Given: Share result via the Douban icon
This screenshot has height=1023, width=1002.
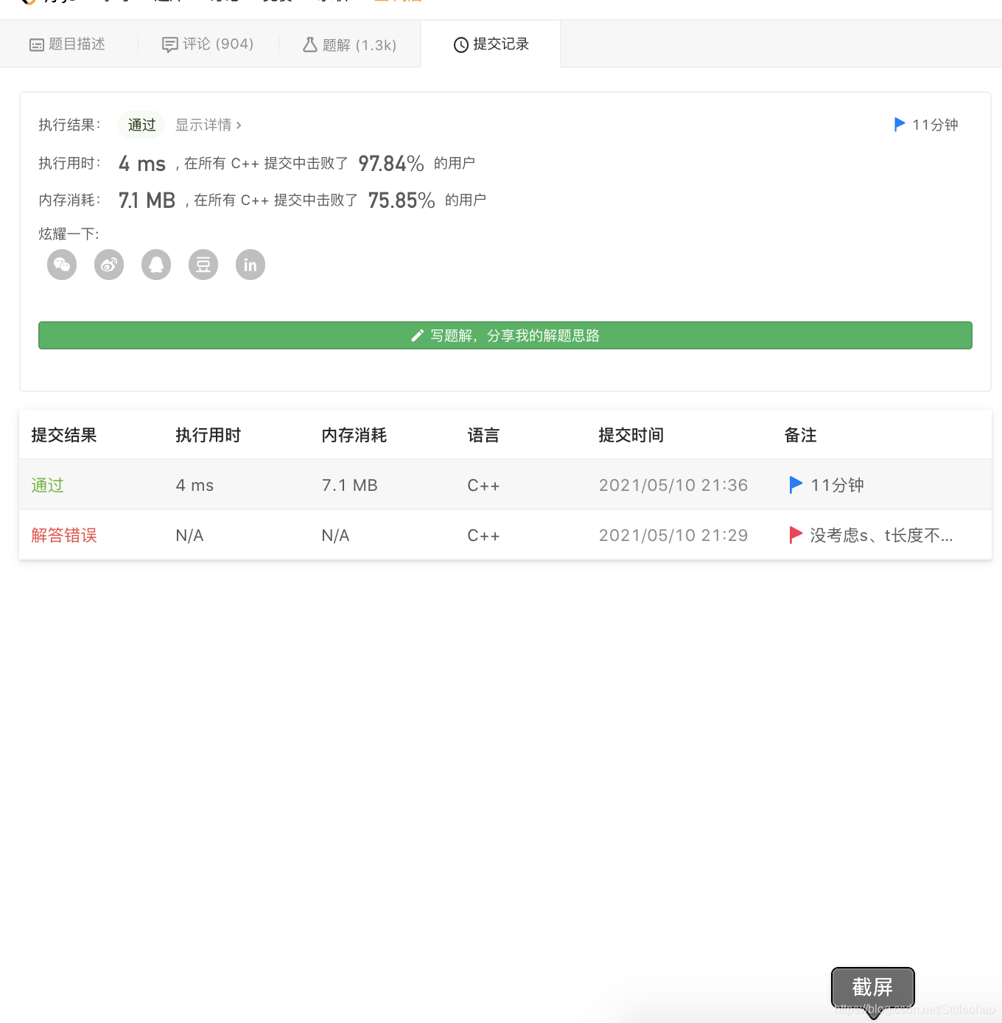Looking at the screenshot, I should (x=203, y=265).
